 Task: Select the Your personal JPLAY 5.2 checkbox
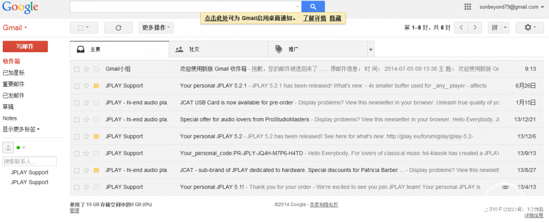coord(76,137)
